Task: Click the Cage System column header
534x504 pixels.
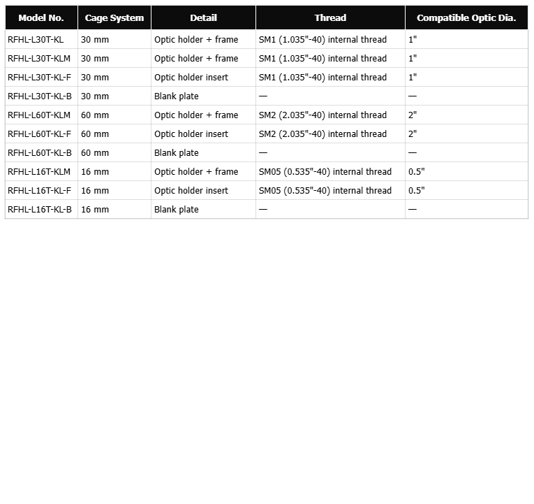Action: tap(114, 18)
